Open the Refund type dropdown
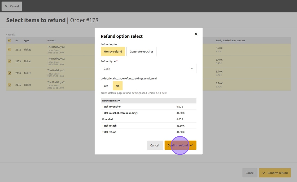Image resolution: width=297 pixels, height=182 pixels. [x=148, y=69]
